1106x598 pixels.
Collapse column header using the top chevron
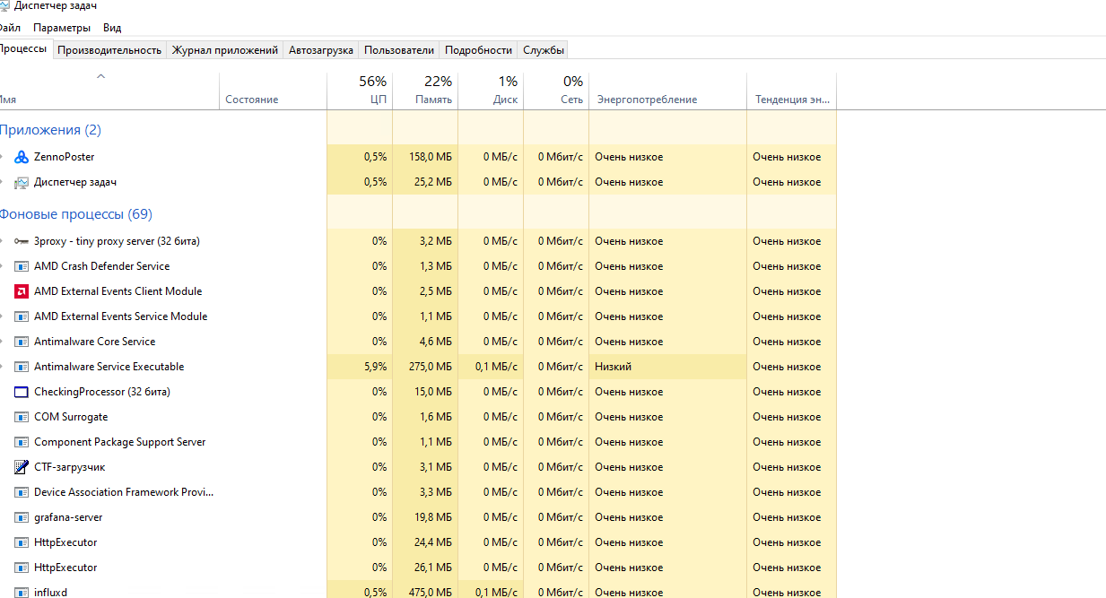point(100,76)
